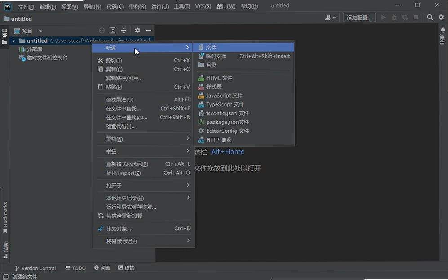
Task: Select 临时文件 in the New submenu
Action: click(244, 56)
